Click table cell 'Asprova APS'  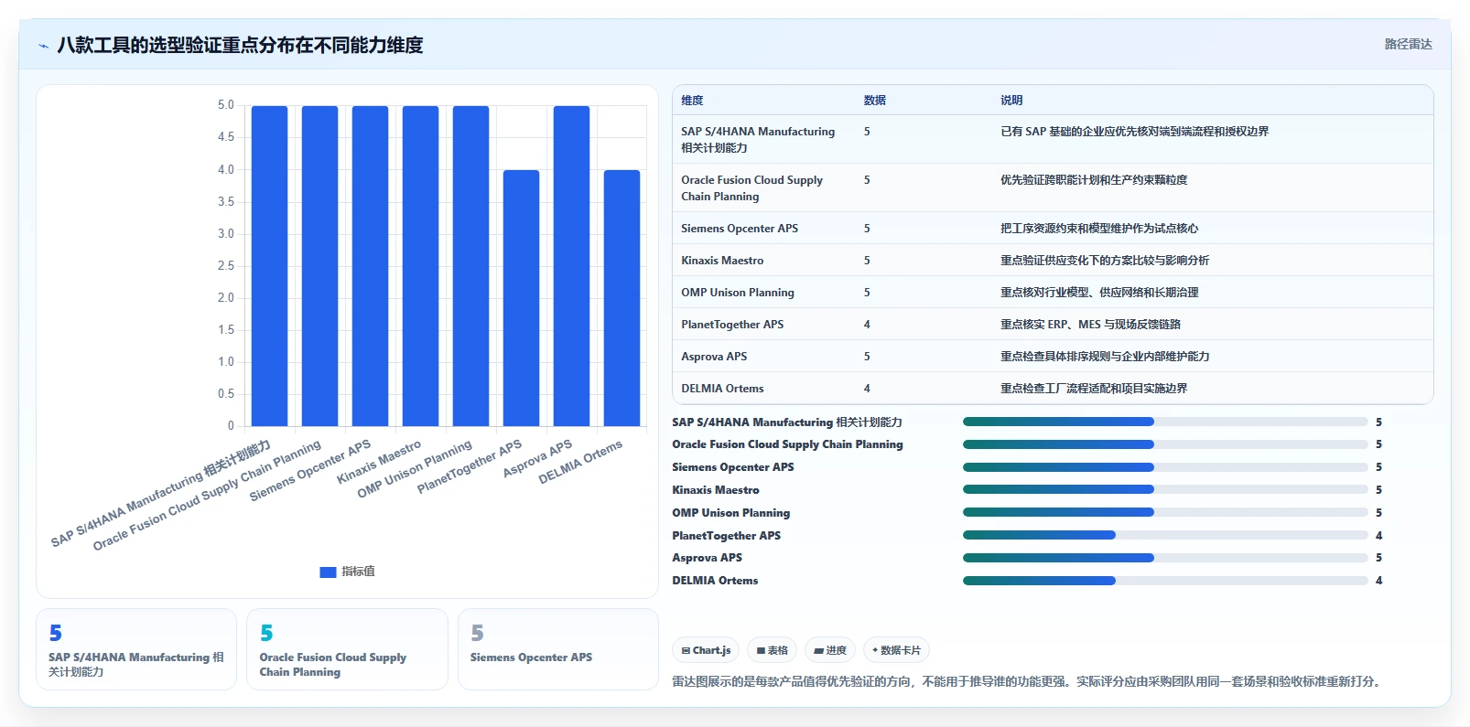[714, 357]
